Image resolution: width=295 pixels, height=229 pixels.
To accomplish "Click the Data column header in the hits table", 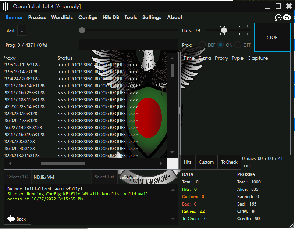I will pos(205,58).
